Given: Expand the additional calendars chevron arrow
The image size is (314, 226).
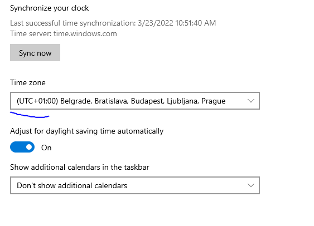Looking at the screenshot, I should pyautogui.click(x=251, y=185).
